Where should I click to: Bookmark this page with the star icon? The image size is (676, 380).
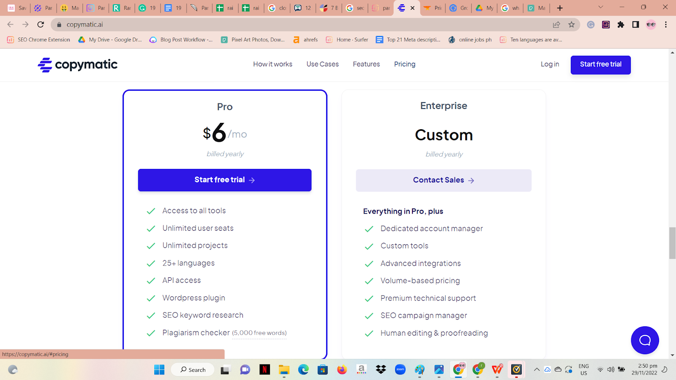click(x=572, y=24)
